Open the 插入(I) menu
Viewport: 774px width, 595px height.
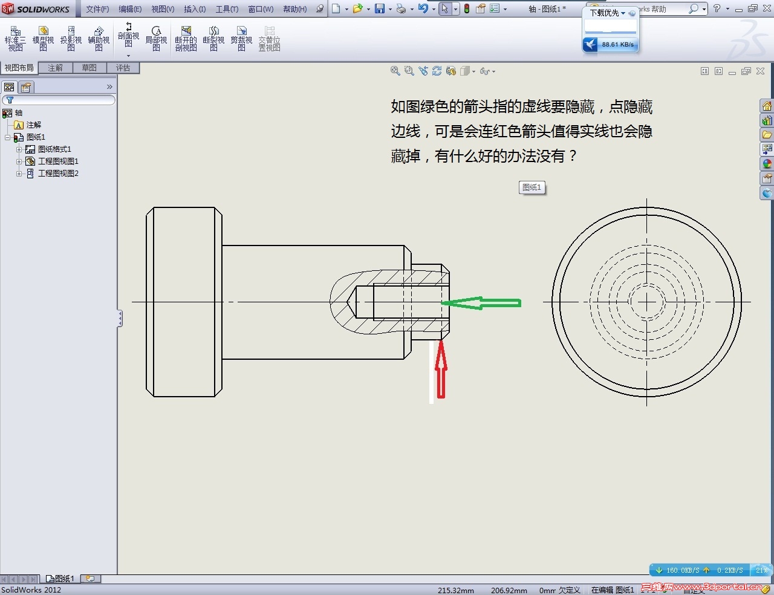195,9
